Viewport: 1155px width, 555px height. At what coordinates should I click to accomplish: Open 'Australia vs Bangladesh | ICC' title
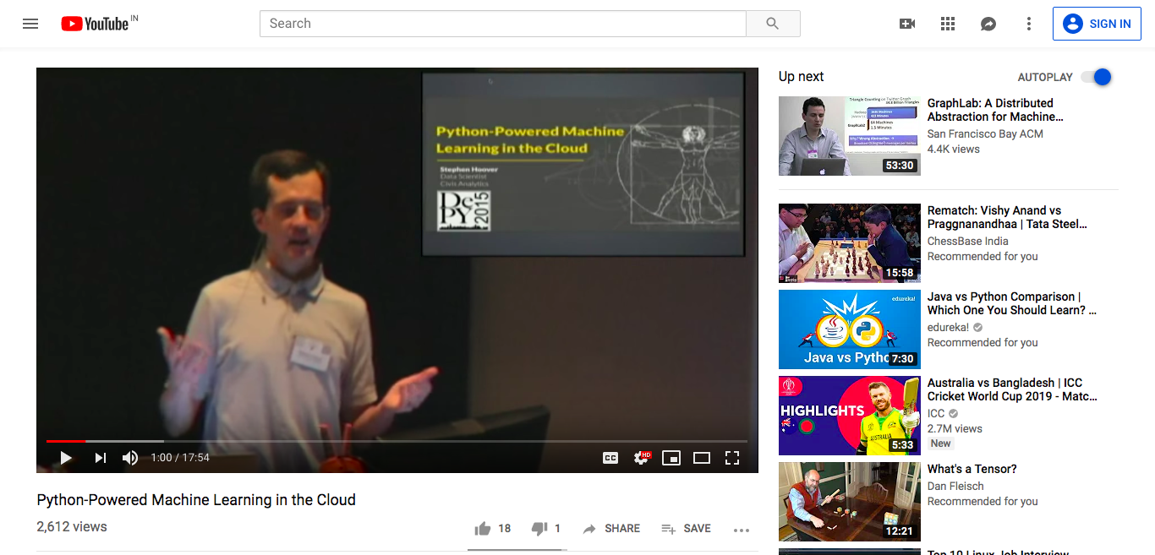1013,389
